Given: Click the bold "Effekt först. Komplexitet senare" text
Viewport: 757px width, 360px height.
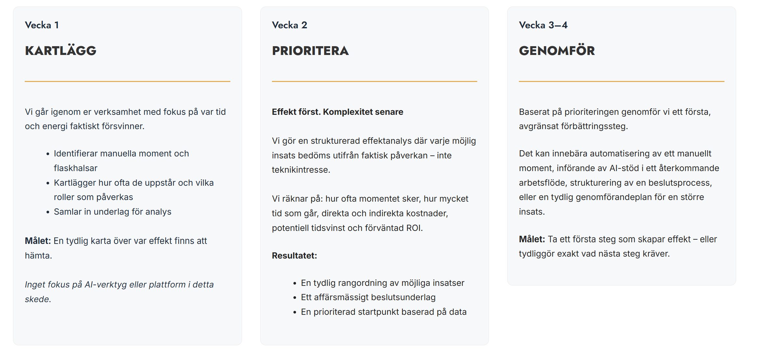Looking at the screenshot, I should pyautogui.click(x=337, y=112).
